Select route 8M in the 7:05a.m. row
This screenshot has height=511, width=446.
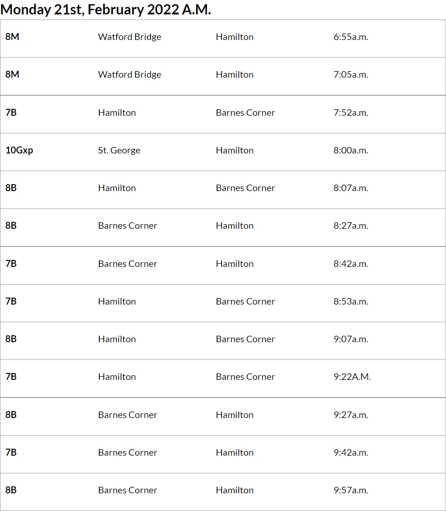click(x=13, y=75)
